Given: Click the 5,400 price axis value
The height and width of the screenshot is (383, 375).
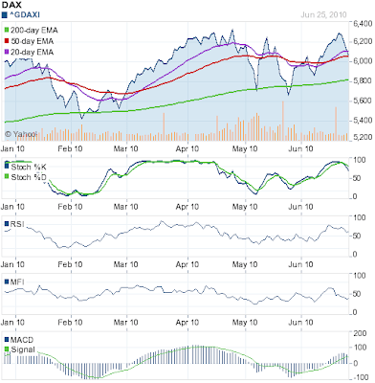Looking at the screenshot, I should 363,120.
